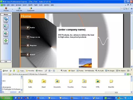Select the landscape photo thumbnail
This screenshot has height=100, width=133.
pos(85,63)
